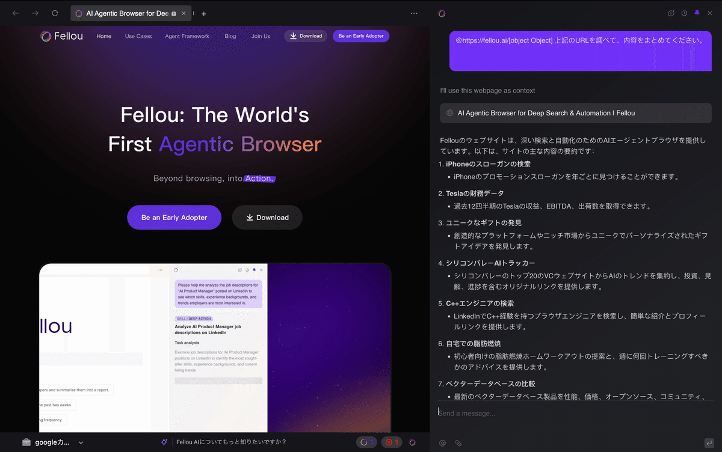This screenshot has width=722, height=452.
Task: Attach a file using the paperclip icon
Action: click(458, 442)
